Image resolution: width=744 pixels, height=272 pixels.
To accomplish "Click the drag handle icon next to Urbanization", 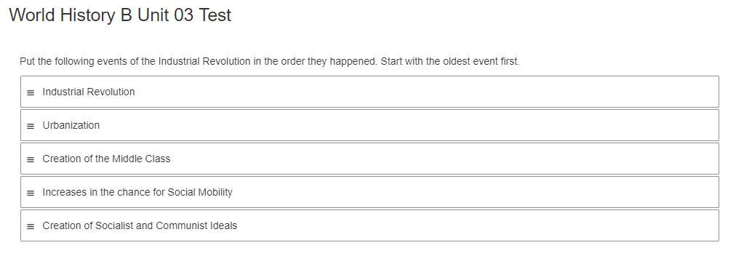I will (x=31, y=127).
